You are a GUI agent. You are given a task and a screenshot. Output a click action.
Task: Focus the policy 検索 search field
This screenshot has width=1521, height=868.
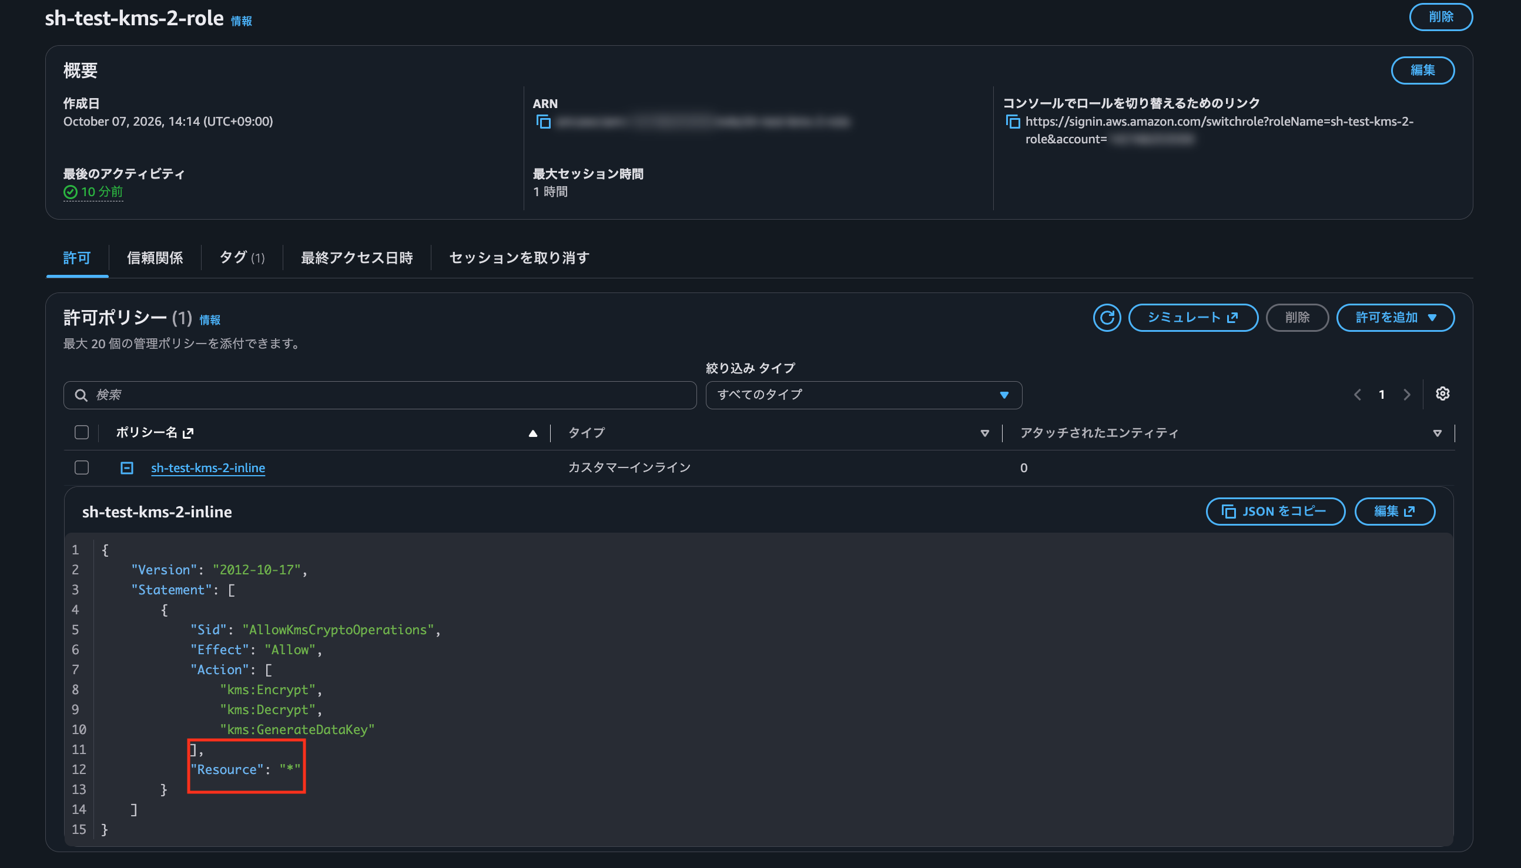[x=380, y=395]
